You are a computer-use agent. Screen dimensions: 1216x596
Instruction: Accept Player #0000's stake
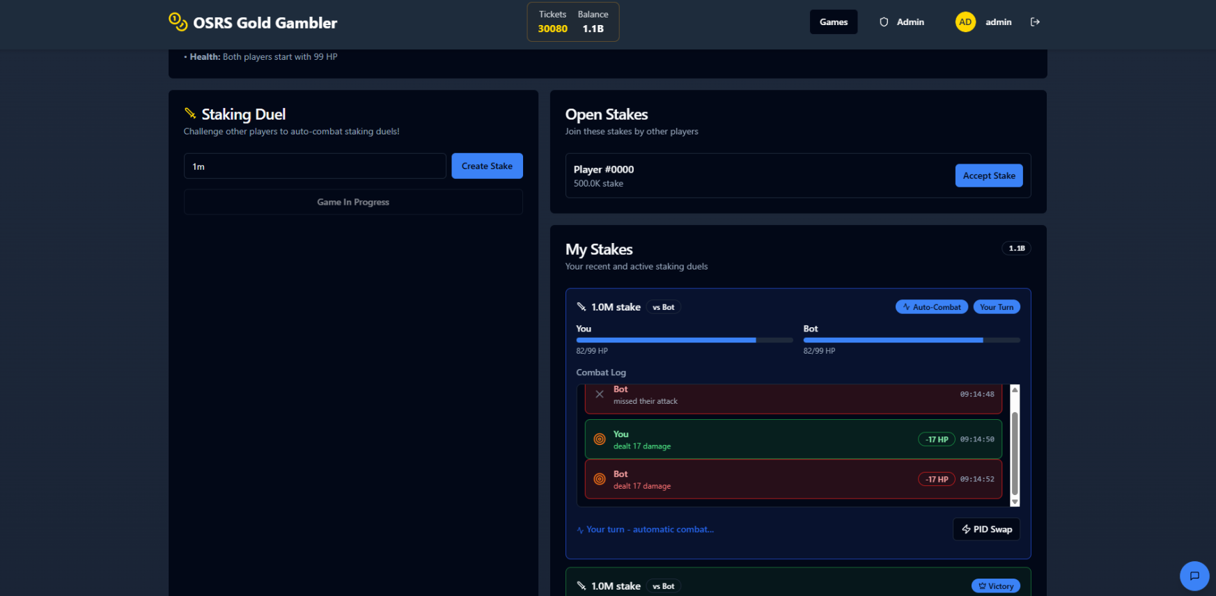[989, 176]
